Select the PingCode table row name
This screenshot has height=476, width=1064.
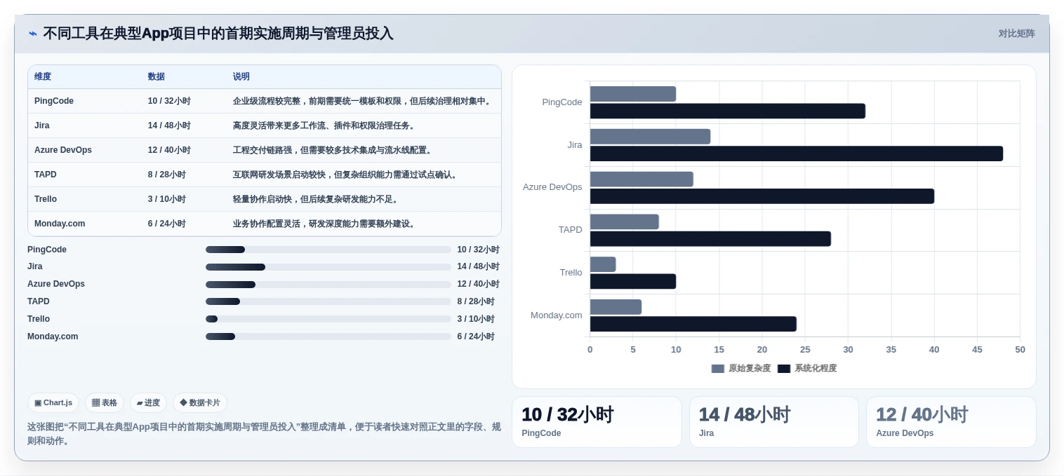coord(54,101)
